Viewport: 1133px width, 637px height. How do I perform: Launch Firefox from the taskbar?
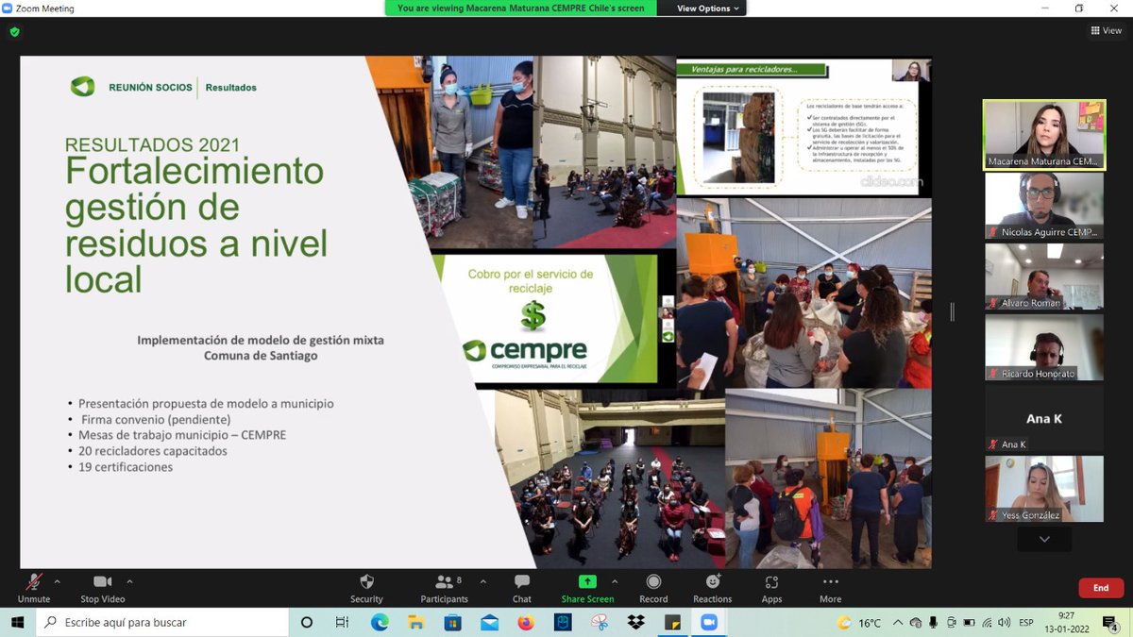[x=526, y=622]
